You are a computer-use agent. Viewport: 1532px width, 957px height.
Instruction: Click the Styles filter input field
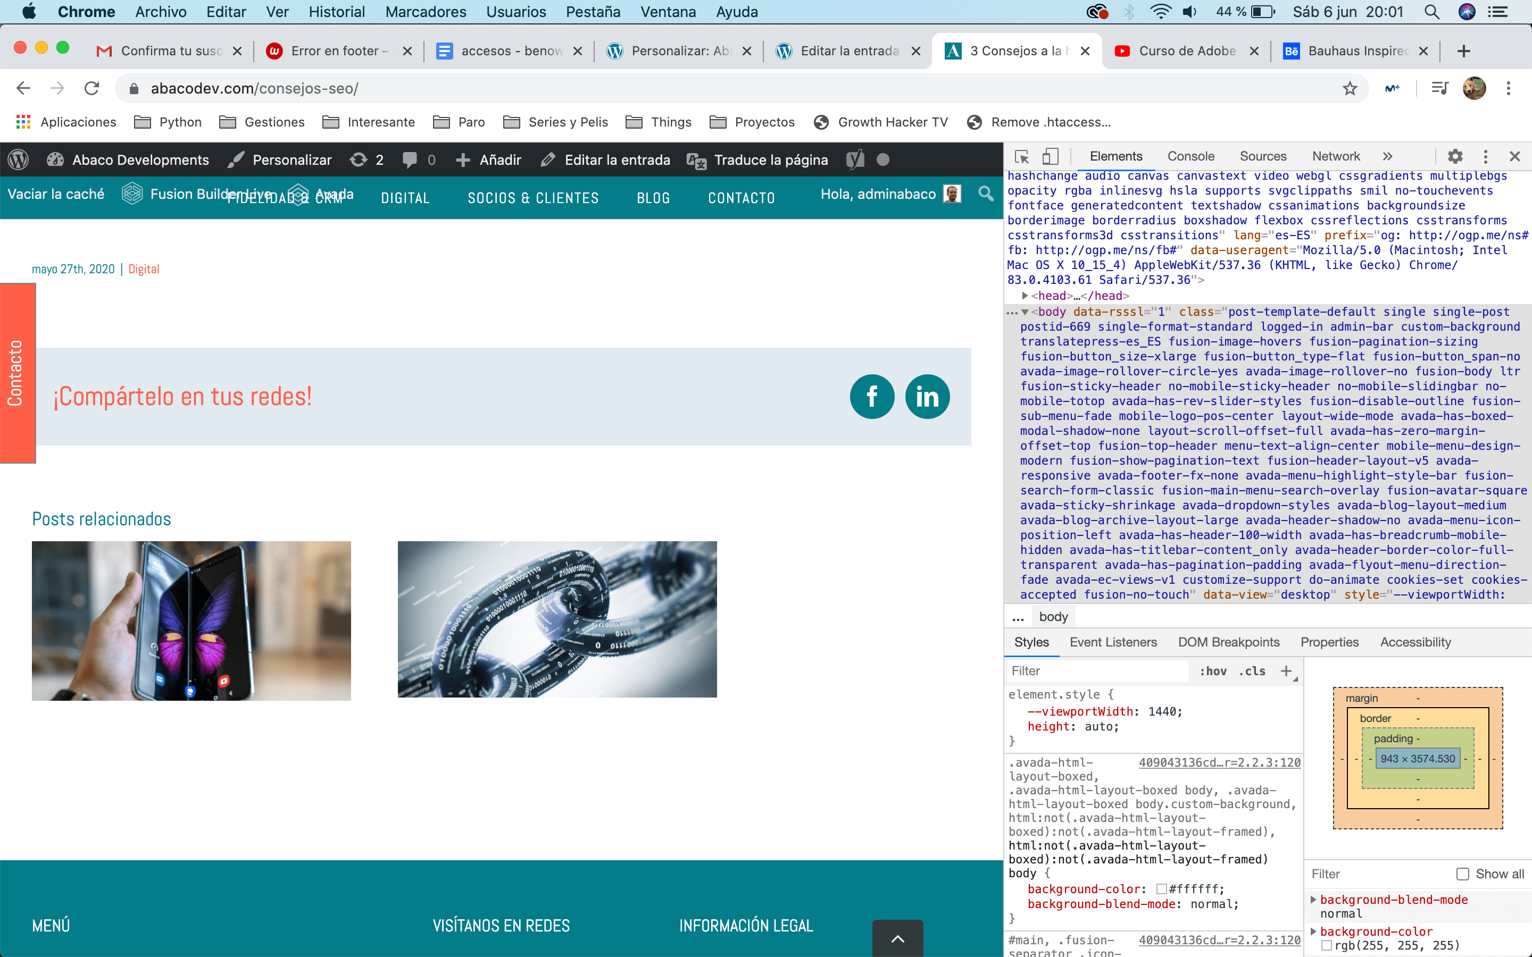pyautogui.click(x=1097, y=671)
